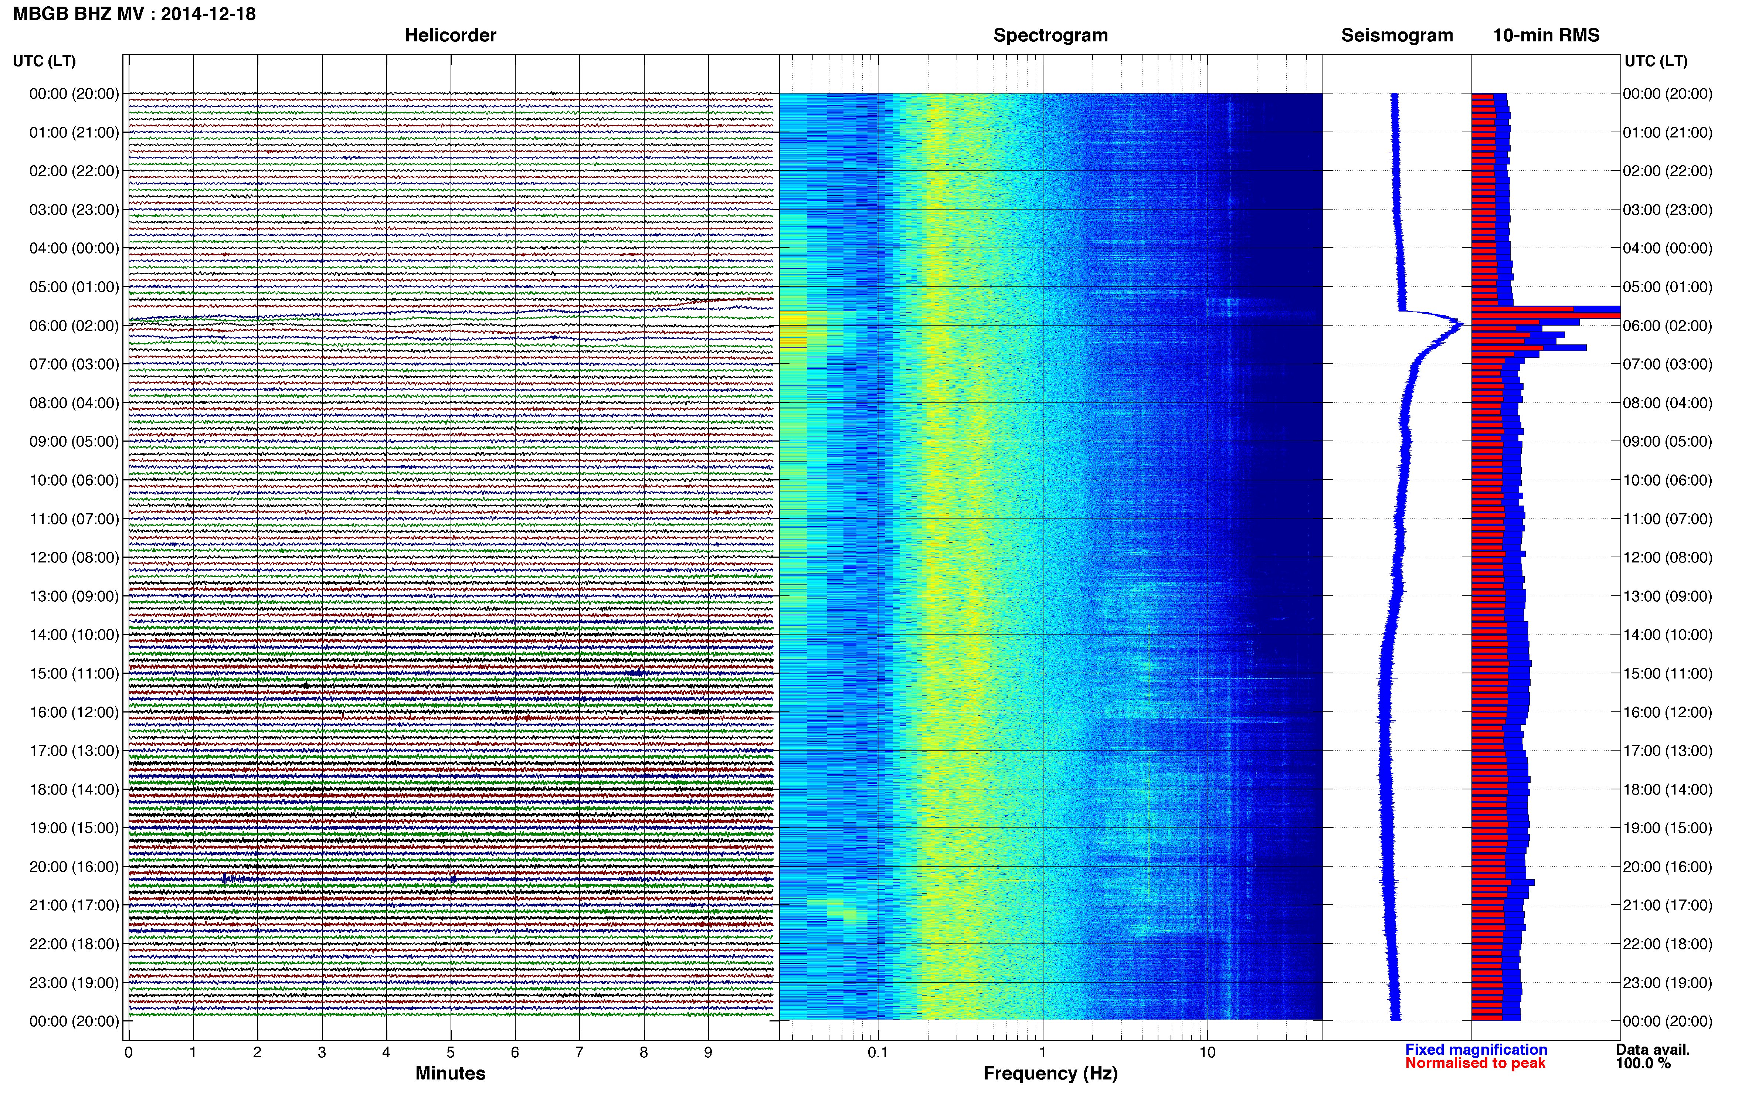Click 00:00 (20:00) at top of helicorder axis
Viewport: 1752px width, 1095px height.
74,93
